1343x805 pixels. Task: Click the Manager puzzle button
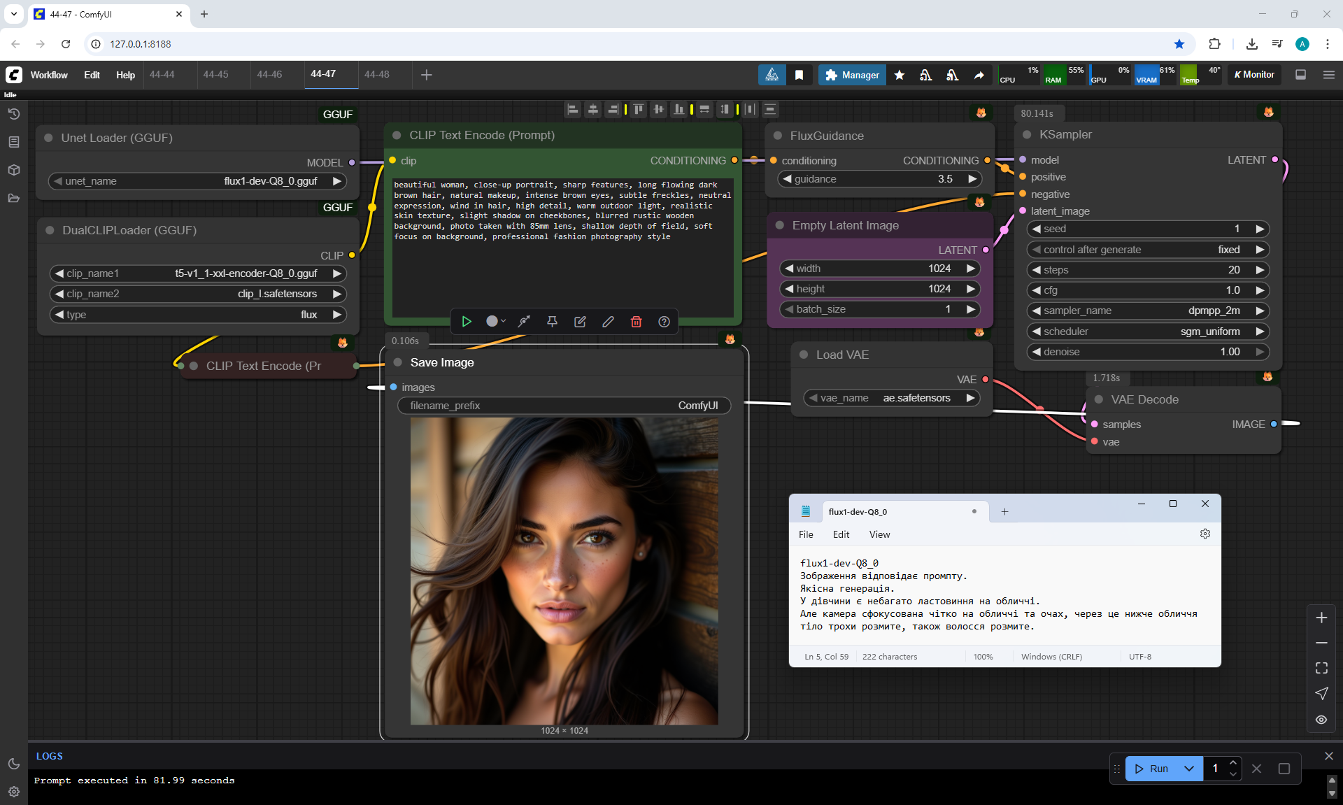[x=852, y=75]
